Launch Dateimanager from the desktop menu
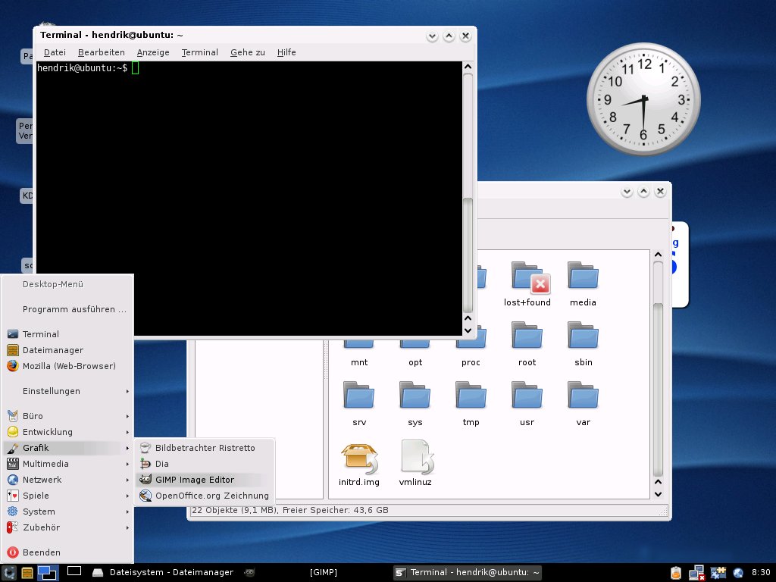Viewport: 776px width, 582px height. point(67,350)
